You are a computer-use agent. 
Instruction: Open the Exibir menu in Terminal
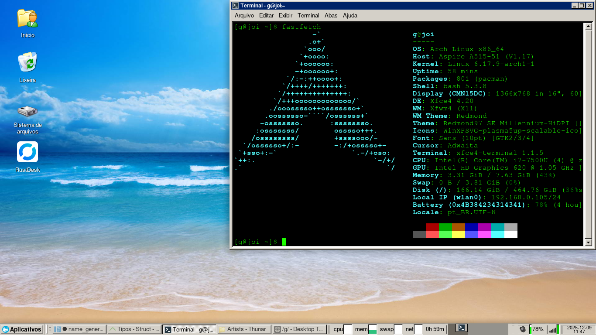point(285,15)
